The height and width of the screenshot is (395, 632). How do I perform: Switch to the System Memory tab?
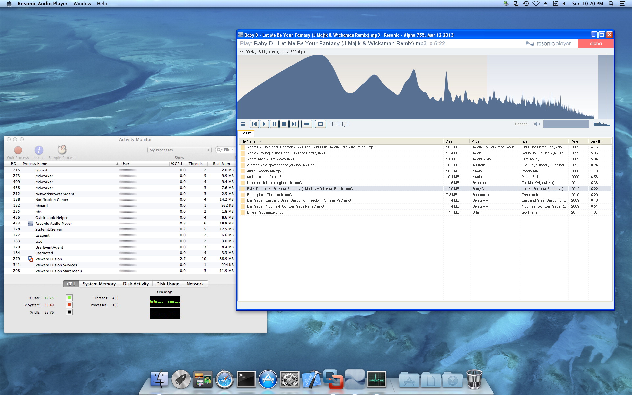[99, 284]
